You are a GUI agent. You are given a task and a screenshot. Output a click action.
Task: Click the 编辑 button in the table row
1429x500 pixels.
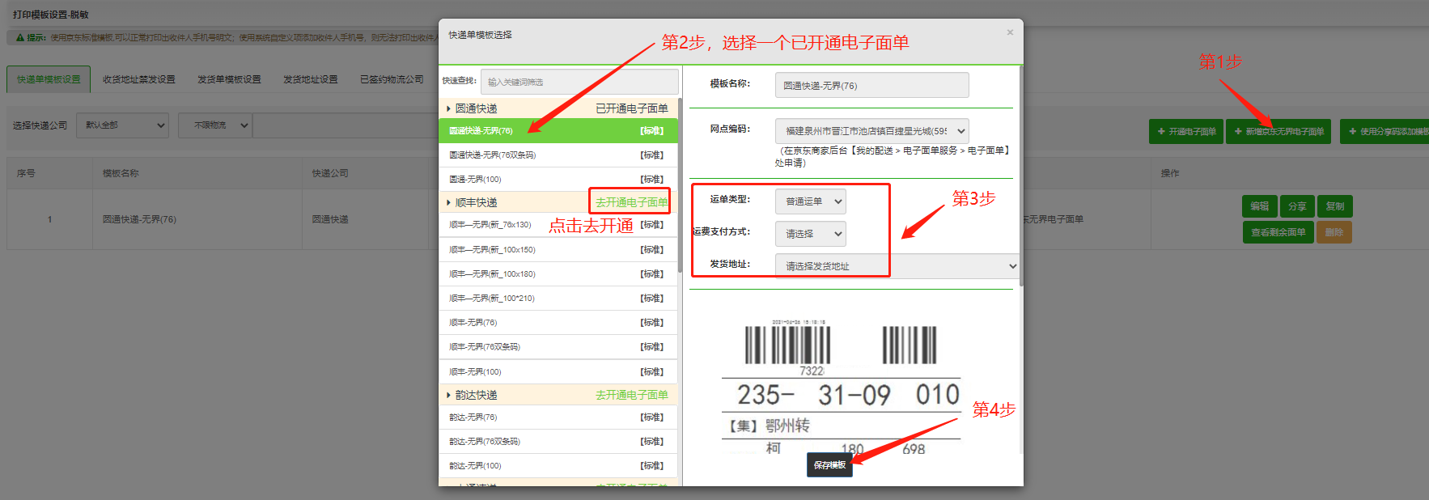click(1259, 206)
